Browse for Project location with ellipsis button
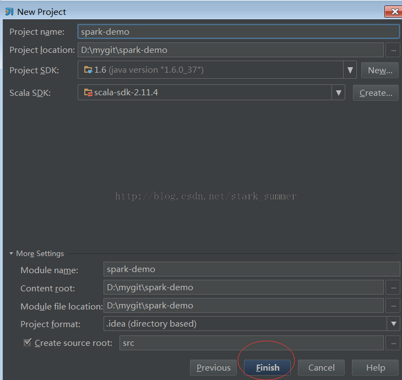 393,50
